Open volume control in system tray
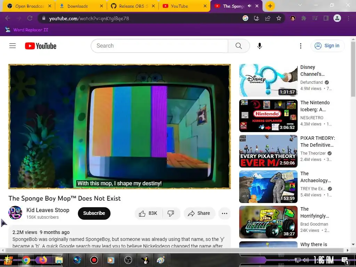Image resolution: width=356 pixels, height=267 pixels. [x=306, y=260]
